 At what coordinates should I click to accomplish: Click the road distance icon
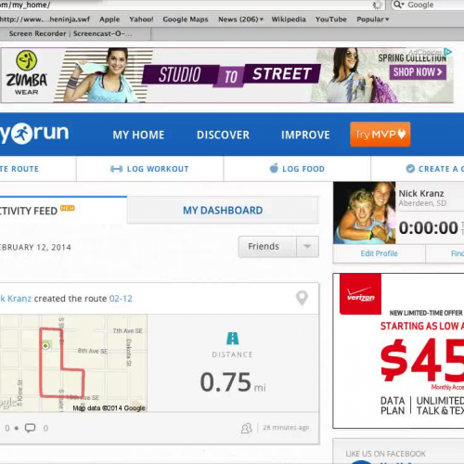click(232, 338)
